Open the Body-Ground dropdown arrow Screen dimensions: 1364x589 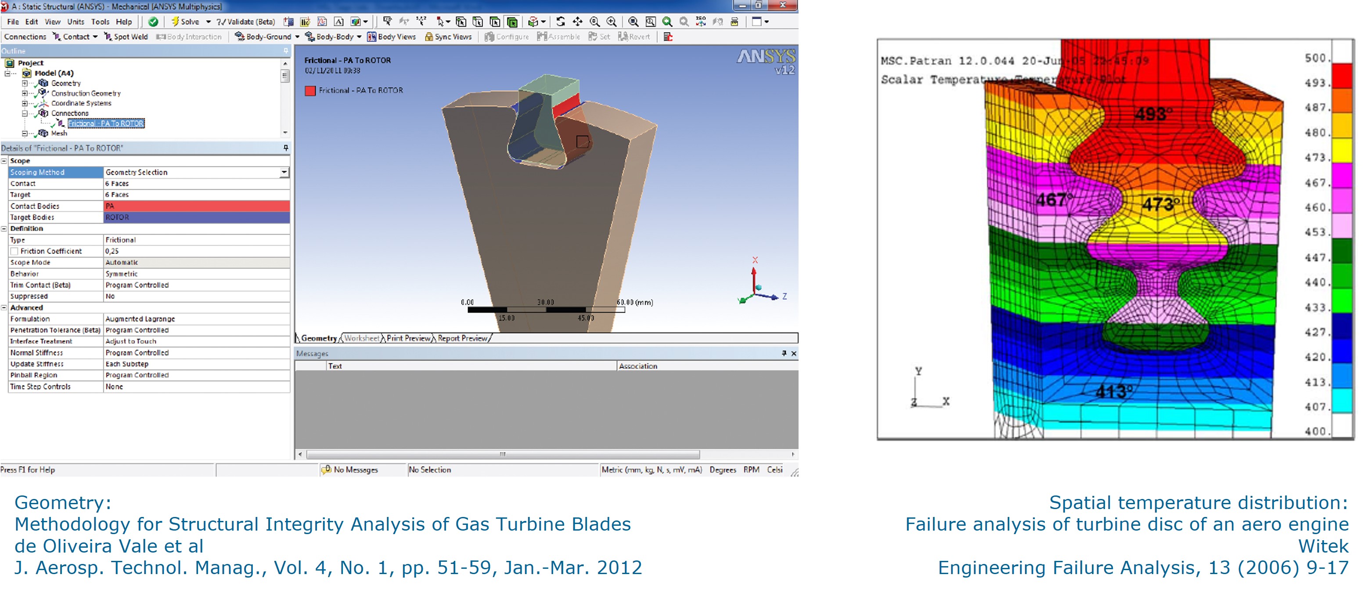(297, 36)
